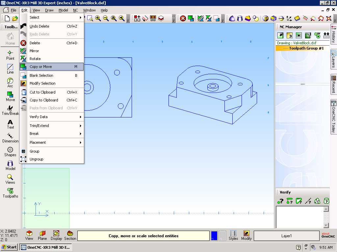
Task: Click the Home button in the Toolbox
Action: click(10, 39)
